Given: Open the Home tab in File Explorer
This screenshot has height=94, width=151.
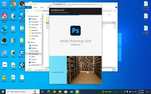Looking at the screenshot, I should click(x=35, y=7).
